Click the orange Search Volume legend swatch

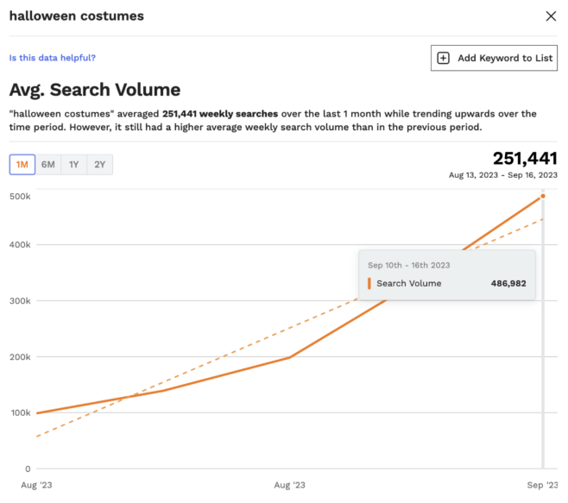369,283
